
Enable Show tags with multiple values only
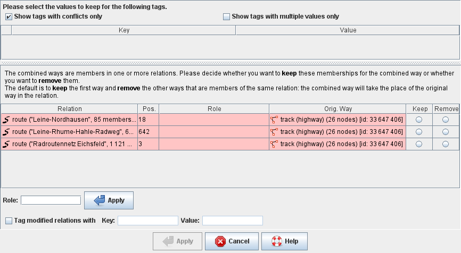pos(226,17)
